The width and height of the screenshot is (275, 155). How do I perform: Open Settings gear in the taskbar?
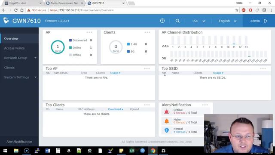(x=163, y=151)
